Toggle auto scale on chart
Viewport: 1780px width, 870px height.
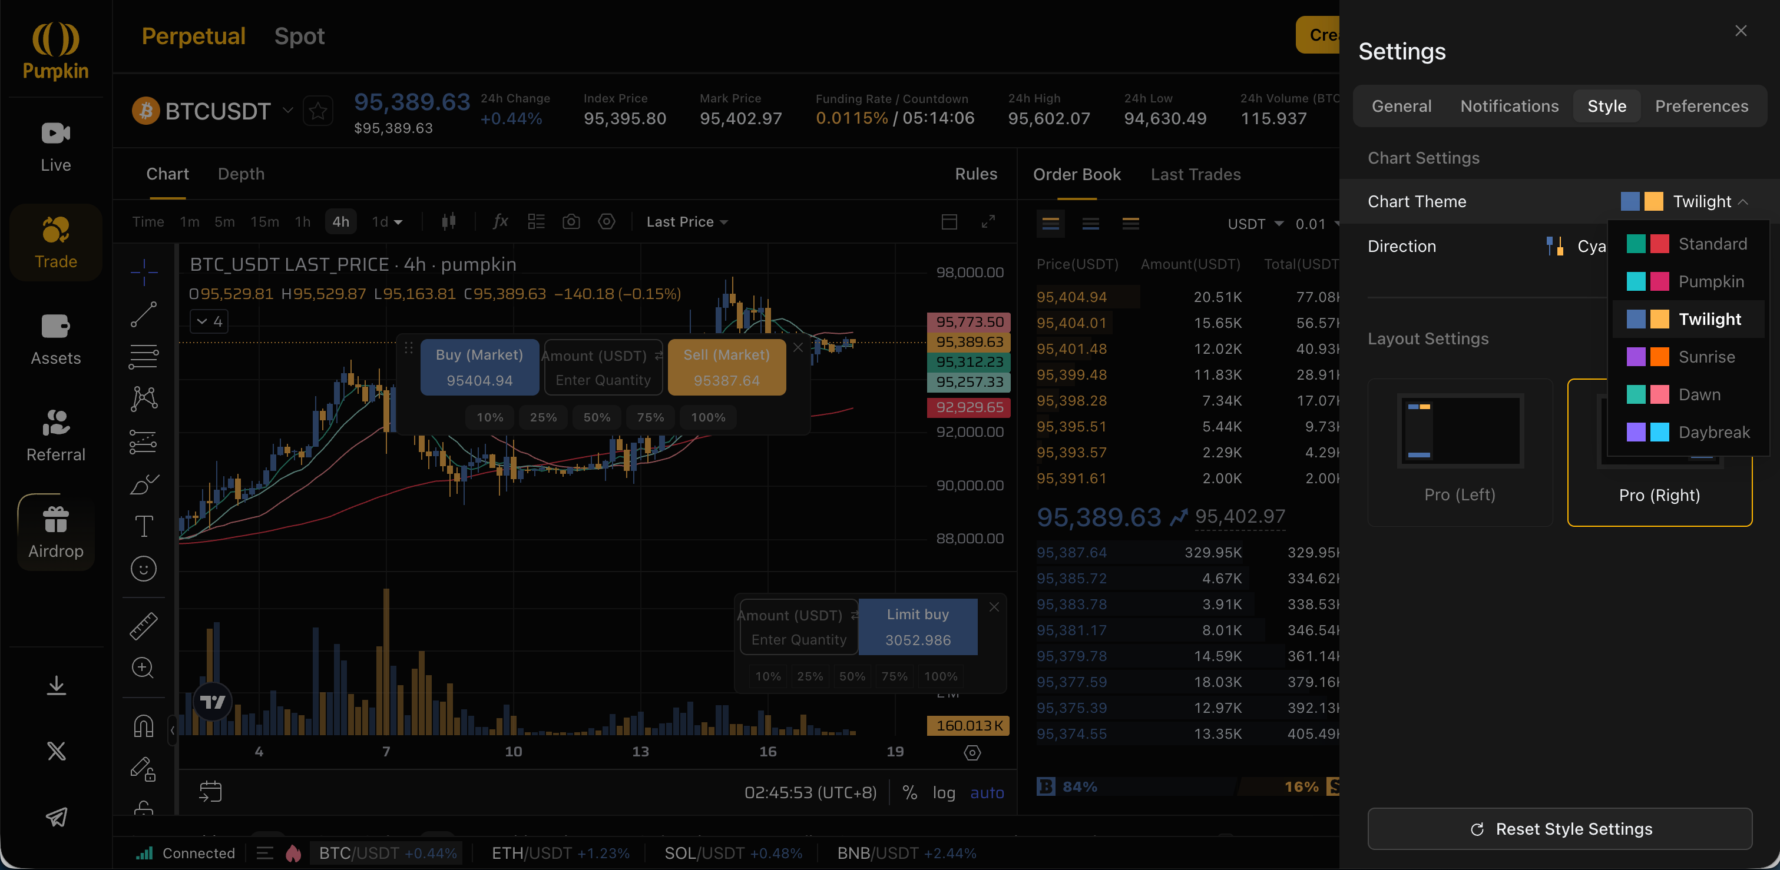click(987, 793)
